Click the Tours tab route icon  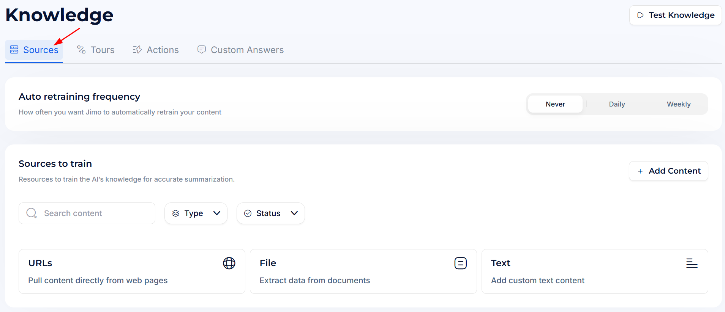coord(81,50)
